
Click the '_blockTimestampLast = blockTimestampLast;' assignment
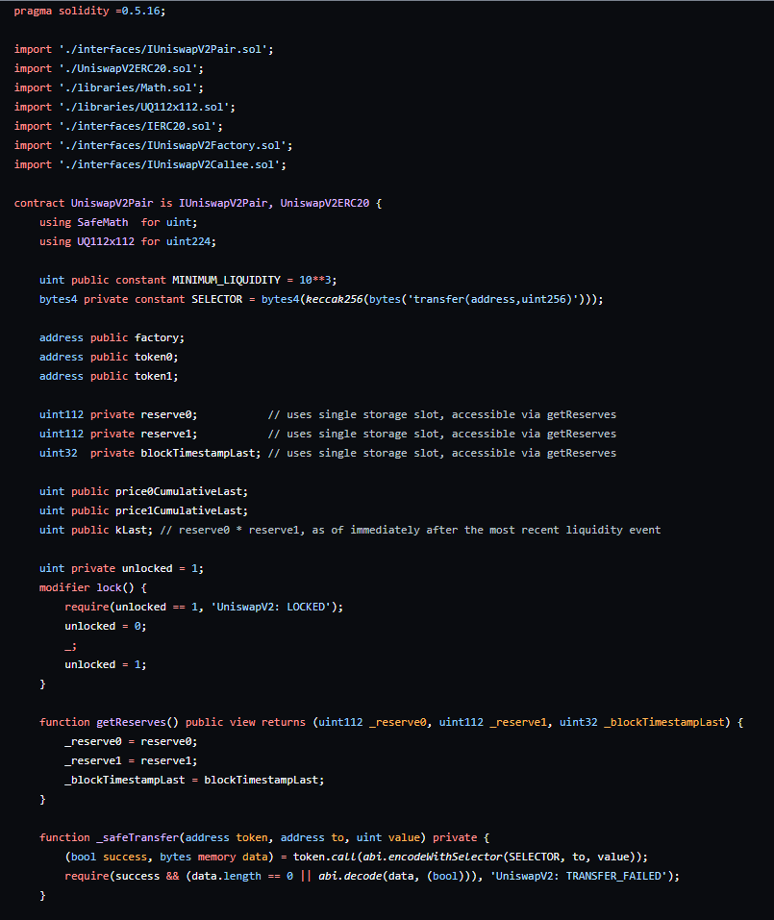195,780
